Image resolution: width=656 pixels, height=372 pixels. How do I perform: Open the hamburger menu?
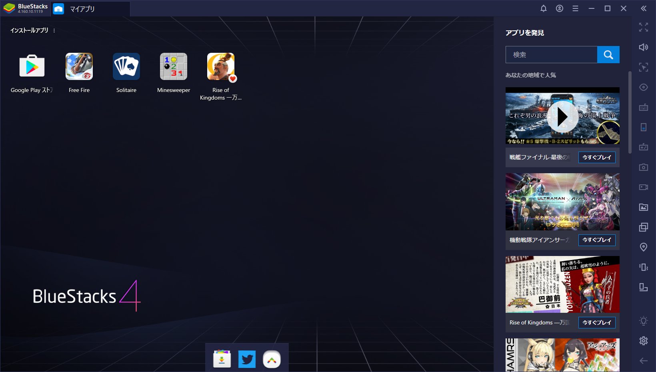click(576, 8)
